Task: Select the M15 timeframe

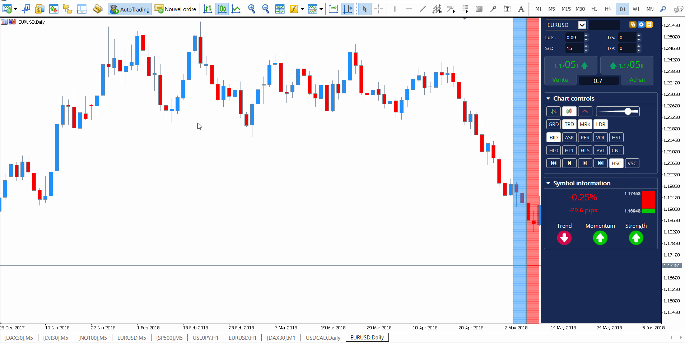Action: 566,9
